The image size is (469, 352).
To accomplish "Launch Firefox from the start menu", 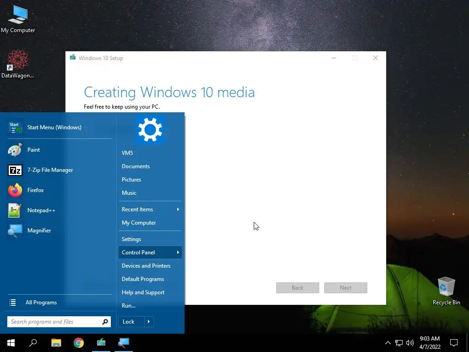I will pyautogui.click(x=59, y=190).
